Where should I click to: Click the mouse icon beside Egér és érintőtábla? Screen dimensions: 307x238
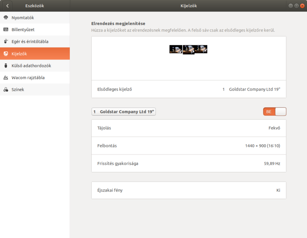click(x=6, y=41)
